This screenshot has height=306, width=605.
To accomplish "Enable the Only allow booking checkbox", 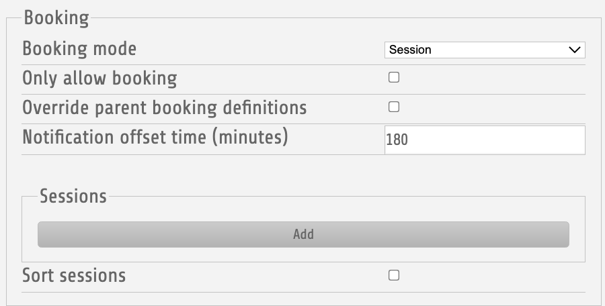I will (x=393, y=77).
